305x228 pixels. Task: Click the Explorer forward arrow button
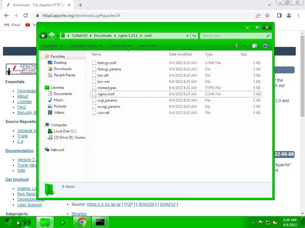click(52, 36)
